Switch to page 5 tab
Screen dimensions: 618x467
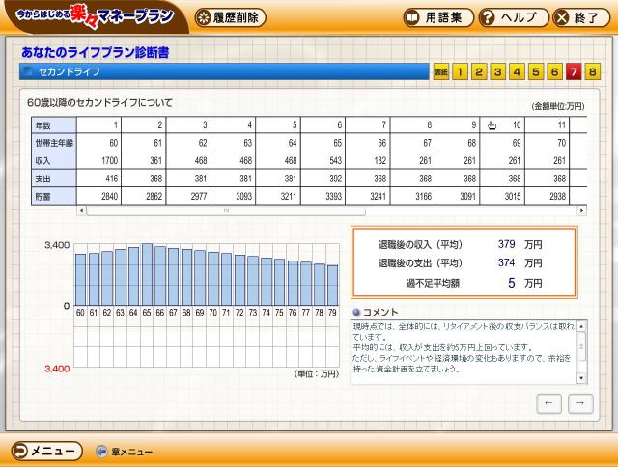(535, 71)
